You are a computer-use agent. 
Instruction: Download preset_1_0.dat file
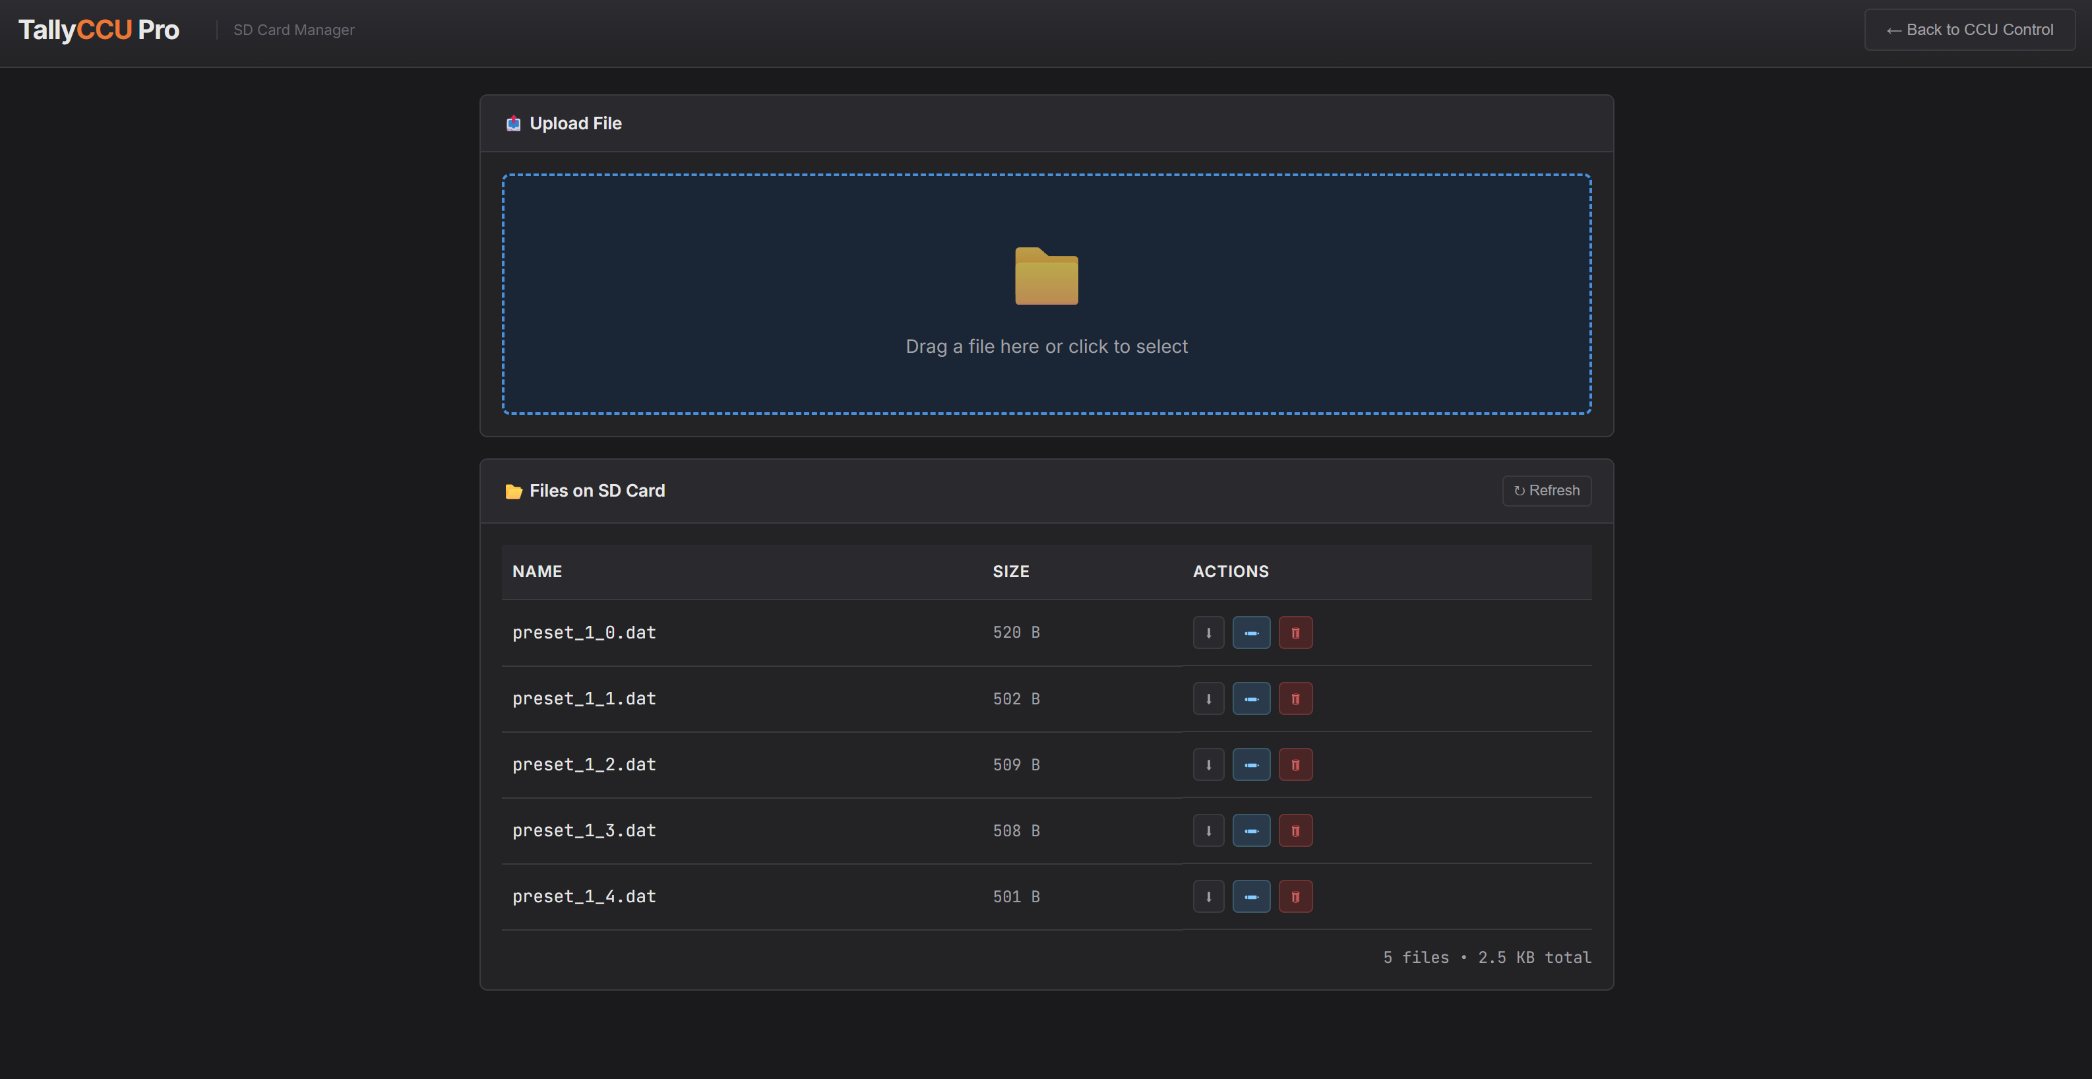point(1208,632)
